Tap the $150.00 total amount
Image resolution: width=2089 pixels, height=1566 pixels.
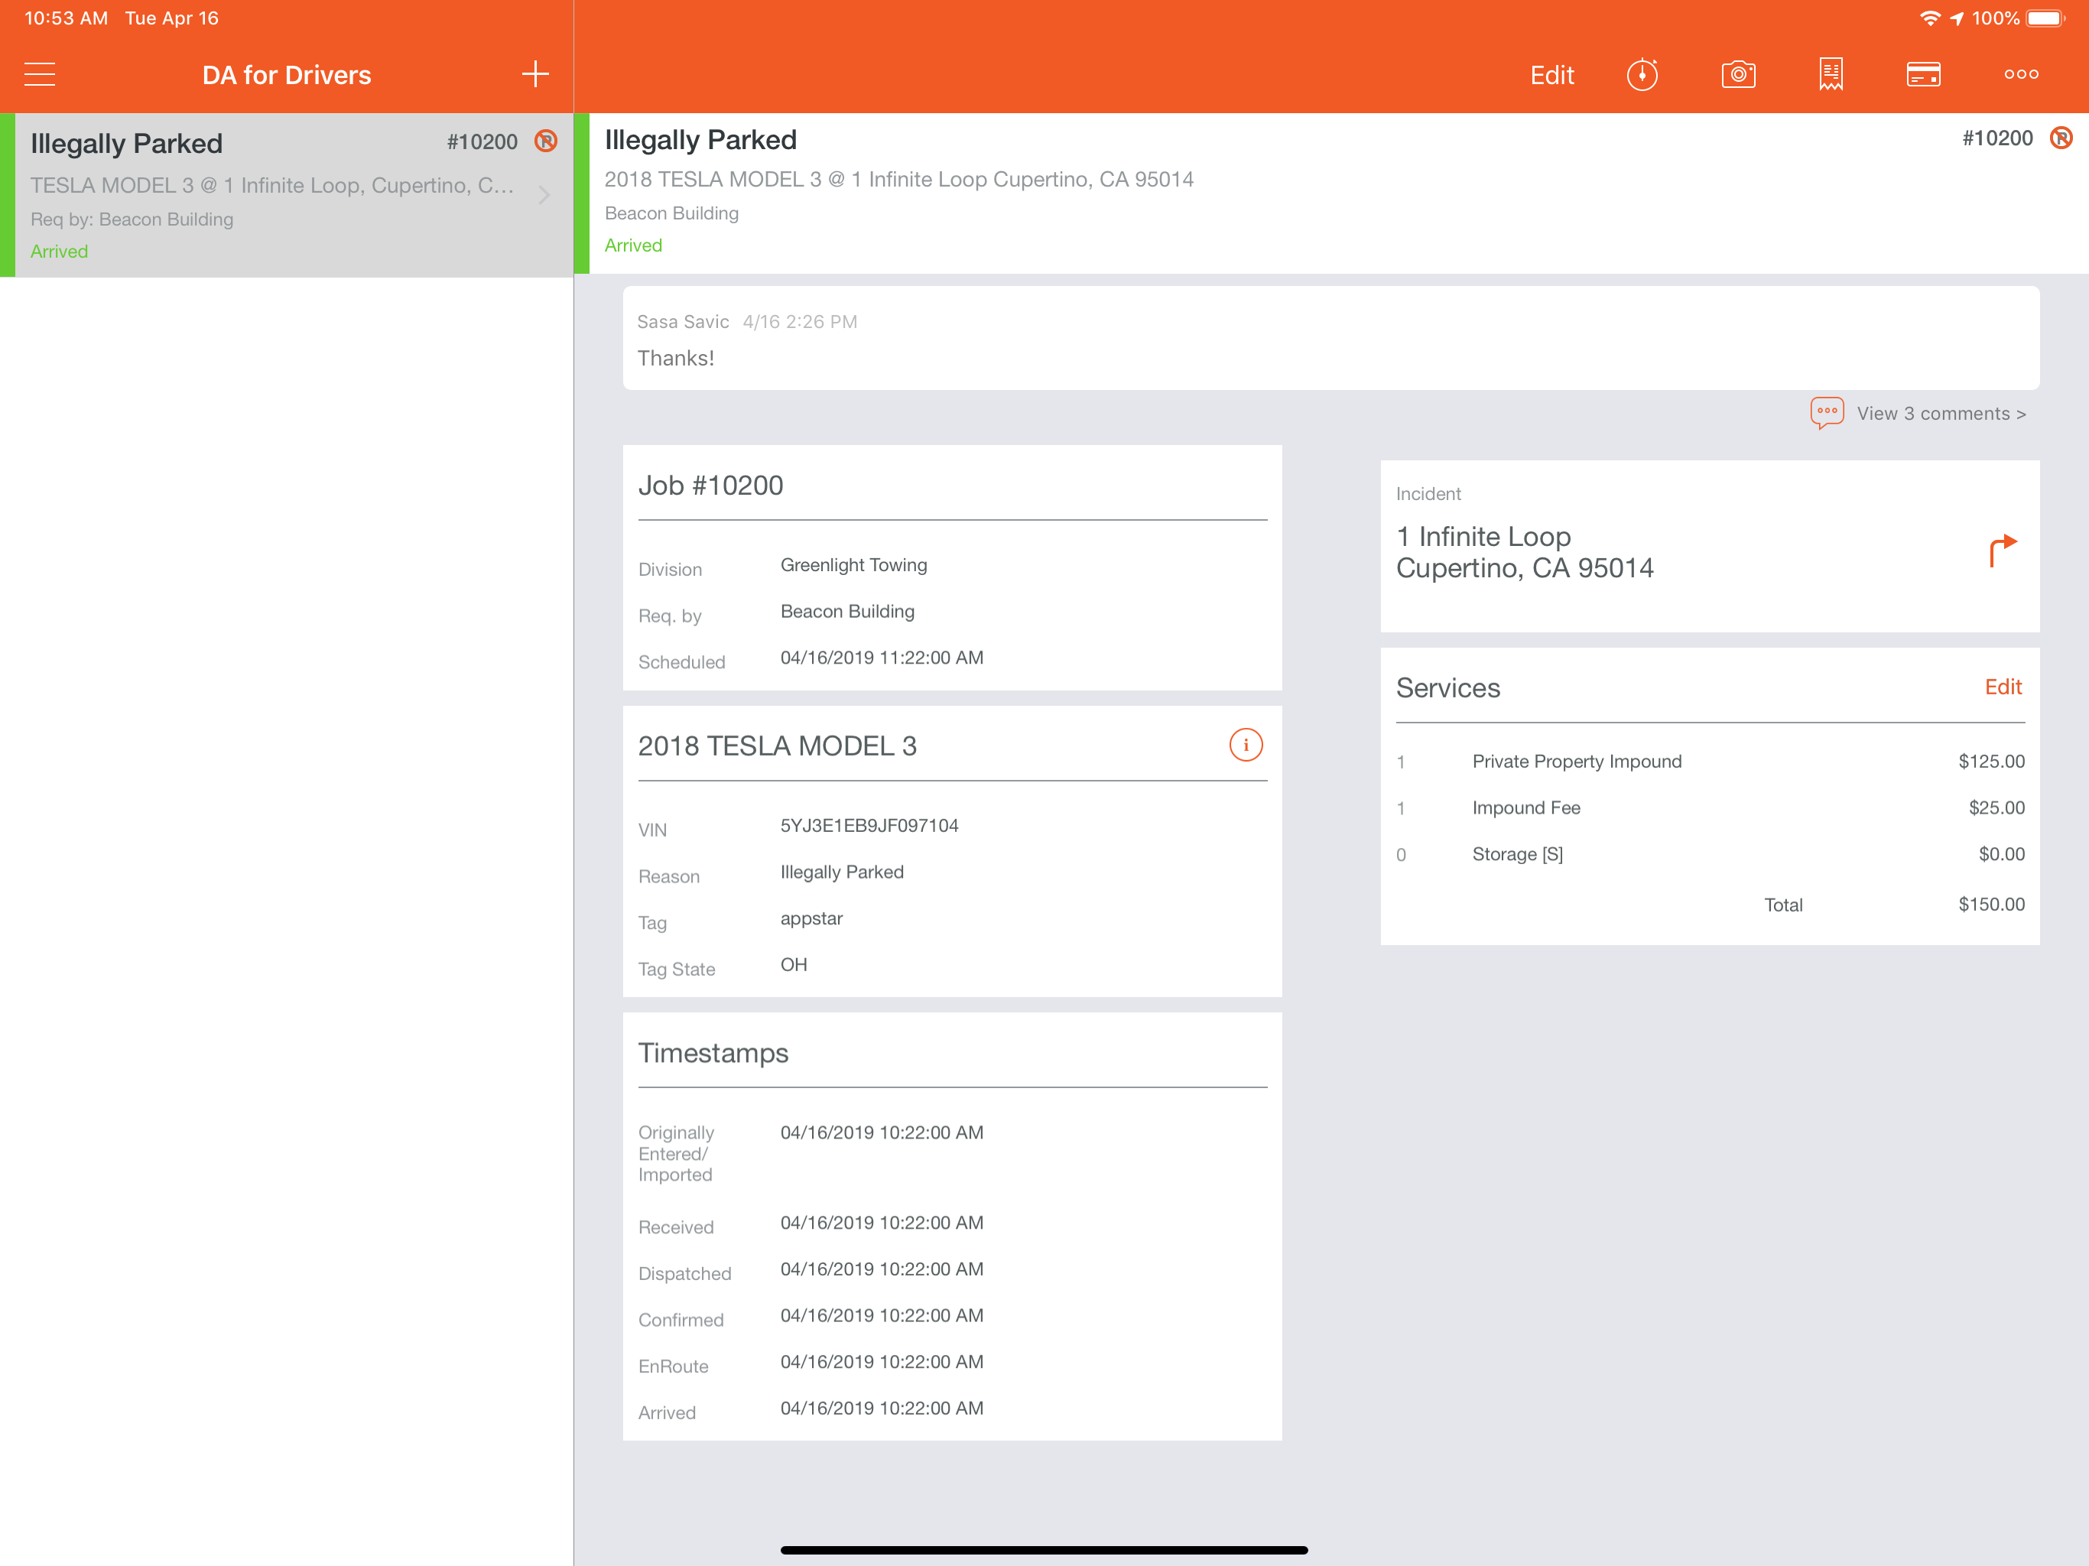point(1991,904)
